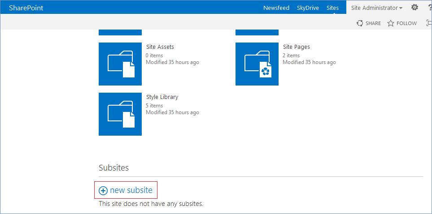Open the SkyDrive tab

[308, 8]
